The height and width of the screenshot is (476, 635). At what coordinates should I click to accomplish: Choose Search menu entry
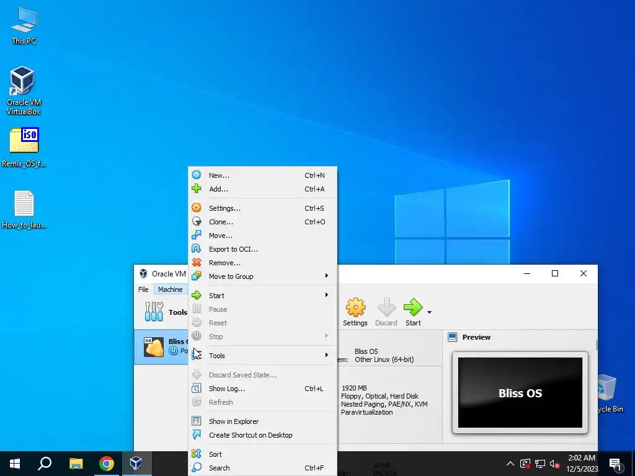(x=262, y=468)
